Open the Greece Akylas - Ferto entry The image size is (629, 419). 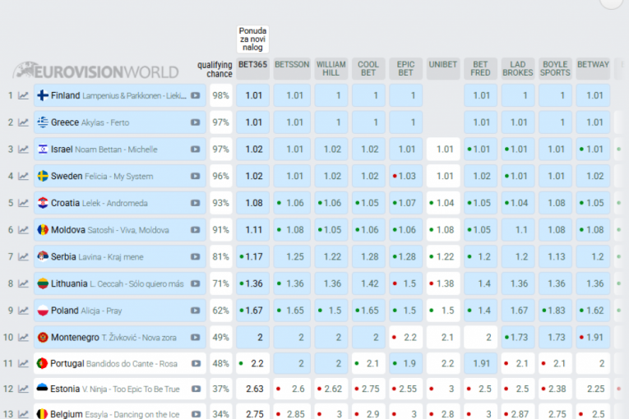(119, 122)
